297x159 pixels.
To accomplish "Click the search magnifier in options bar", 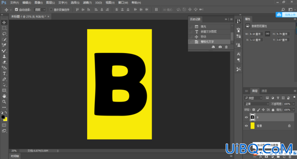I will [283, 9].
